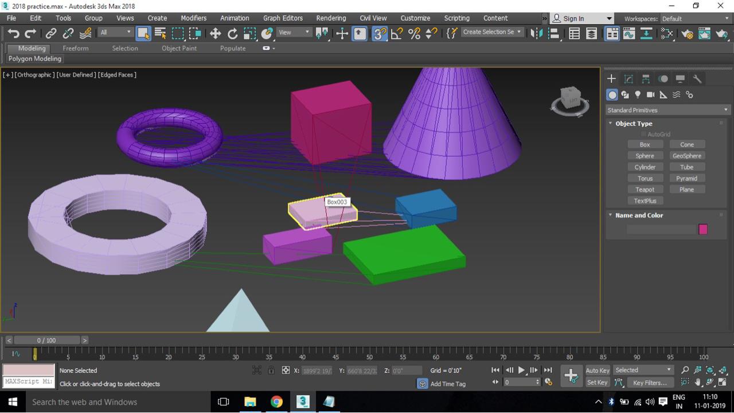Image resolution: width=734 pixels, height=413 pixels.
Task: Open the Render Setup dialog
Action: pos(687,33)
